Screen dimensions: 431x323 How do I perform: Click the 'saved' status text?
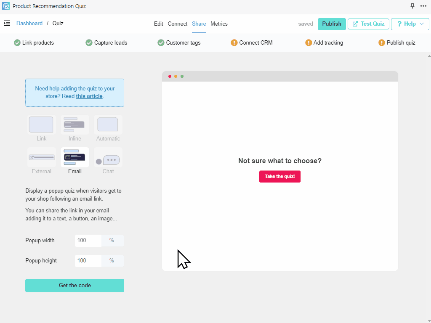(306, 24)
